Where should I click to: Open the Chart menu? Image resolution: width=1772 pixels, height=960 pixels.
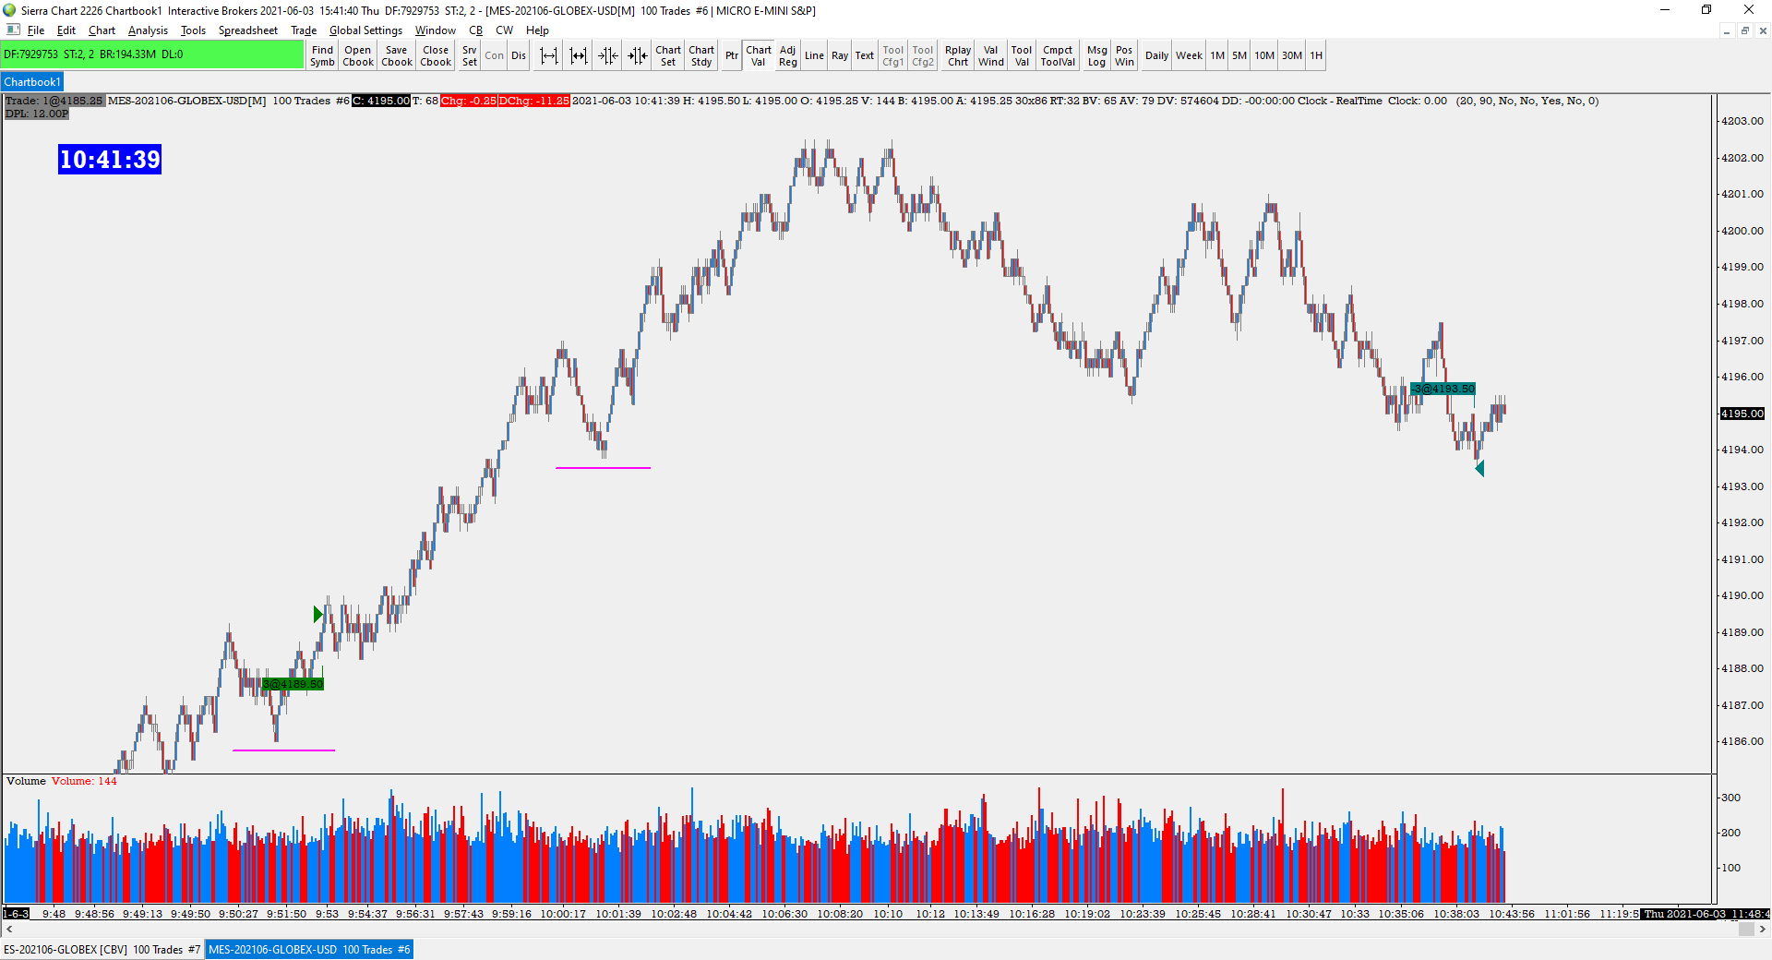pos(102,30)
